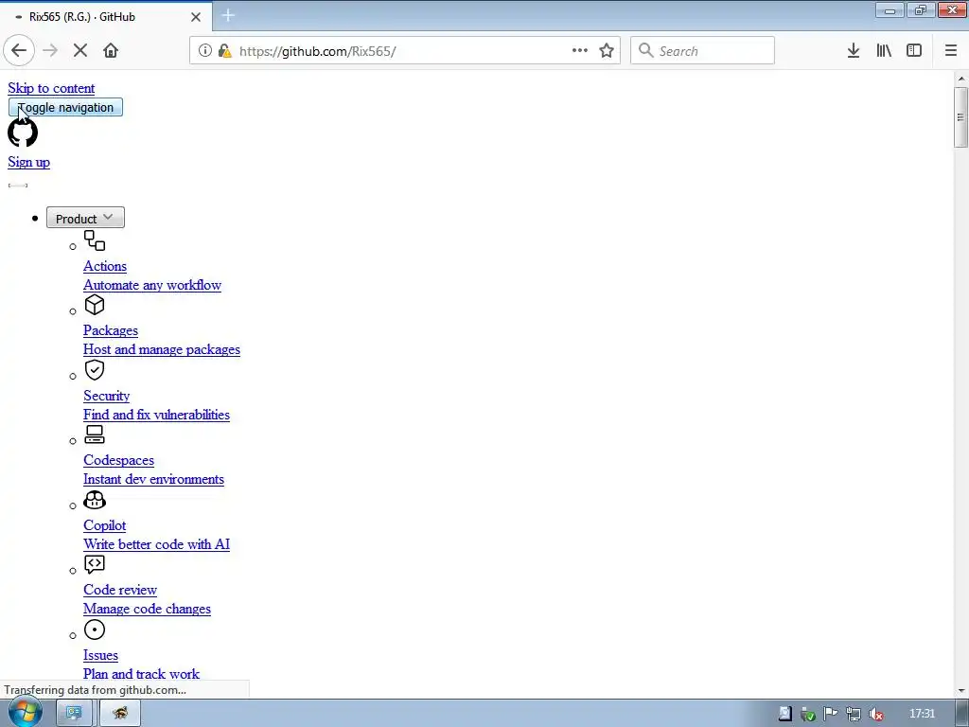969x727 pixels.
Task: Open the Issues link
Action: 100,655
